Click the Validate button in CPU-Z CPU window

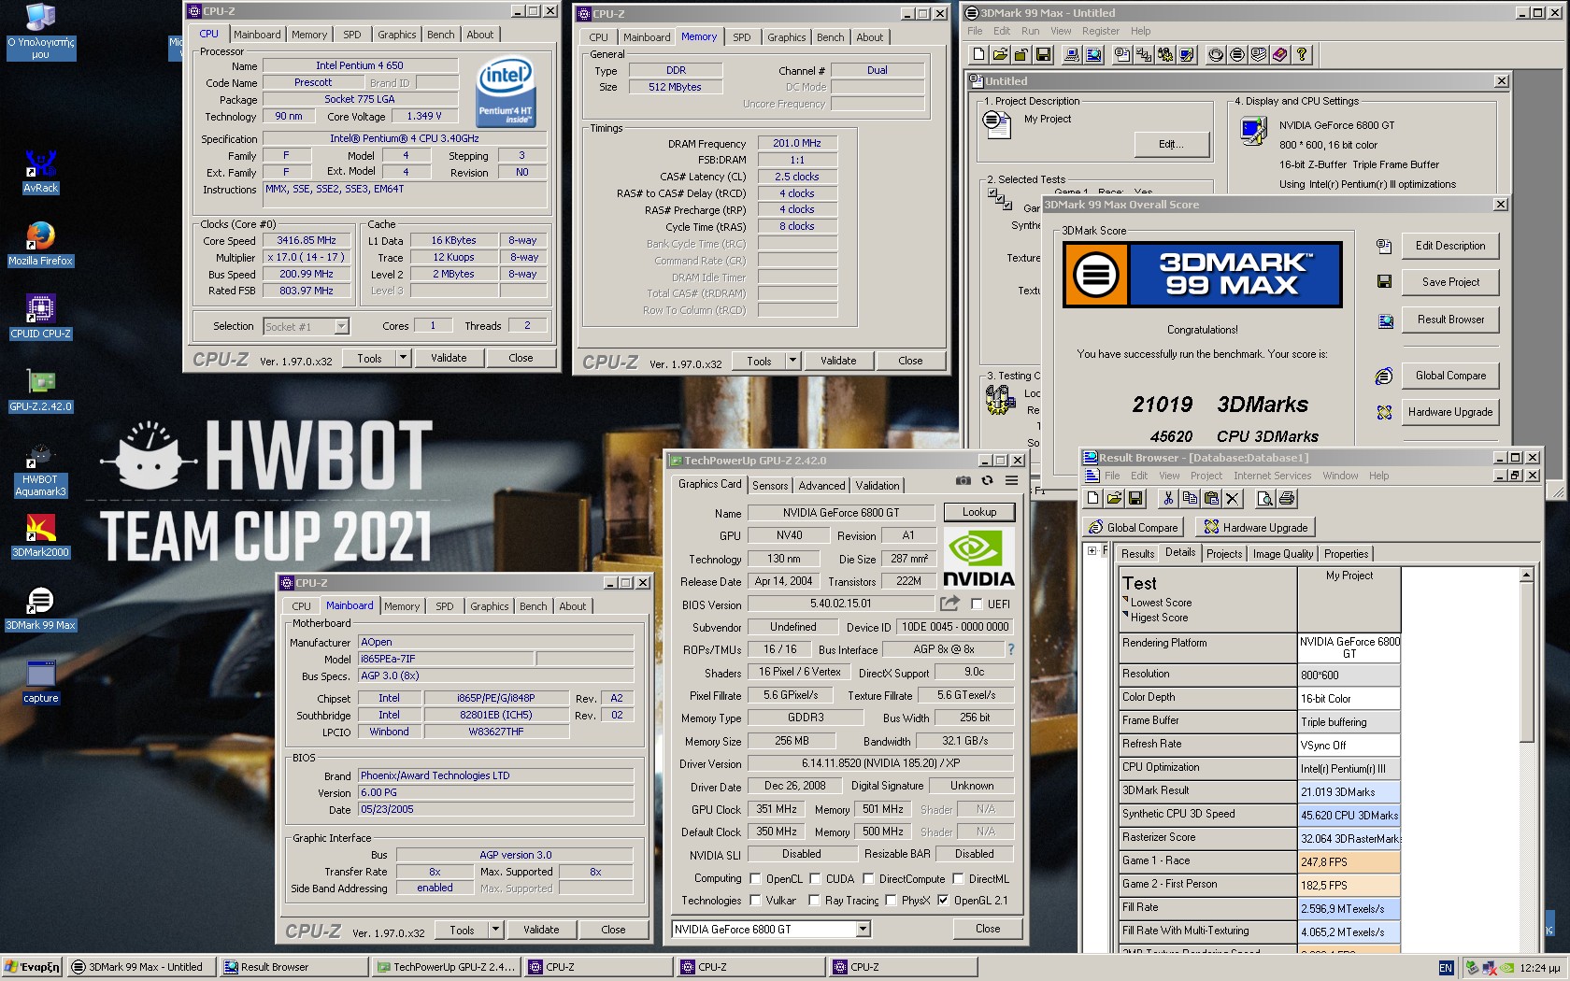click(449, 358)
